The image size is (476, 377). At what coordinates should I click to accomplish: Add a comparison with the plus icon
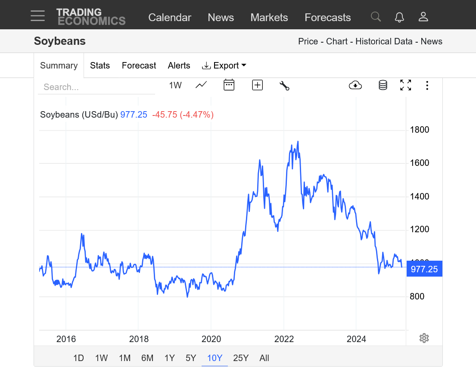tap(257, 85)
